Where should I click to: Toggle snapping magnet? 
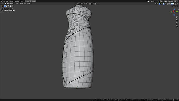[x=90, y=4]
